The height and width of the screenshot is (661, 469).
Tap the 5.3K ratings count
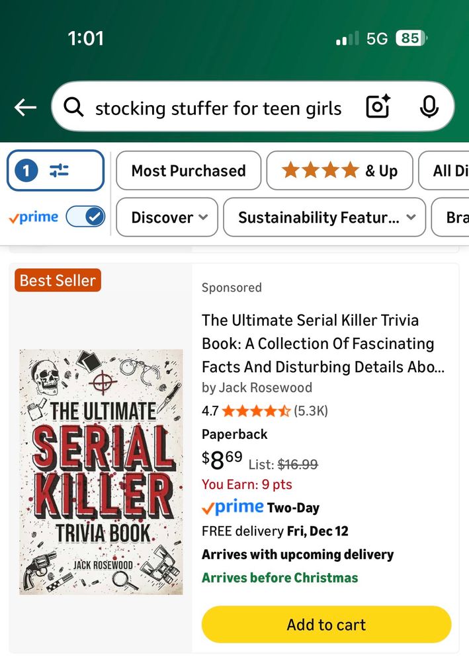coord(311,411)
